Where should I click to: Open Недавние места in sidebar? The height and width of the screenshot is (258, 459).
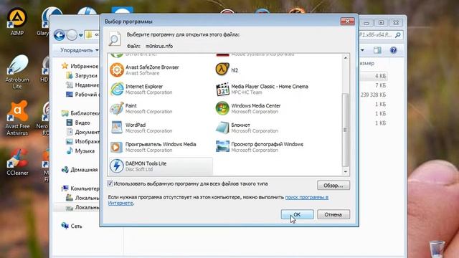pyautogui.click(x=82, y=85)
